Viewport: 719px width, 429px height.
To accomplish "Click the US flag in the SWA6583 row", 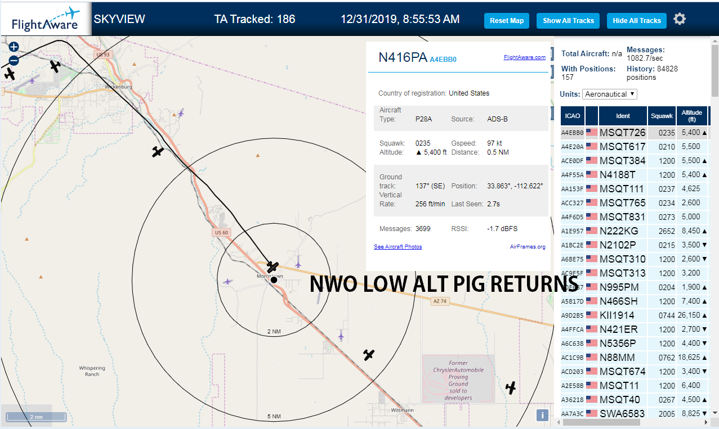I will click(x=592, y=414).
